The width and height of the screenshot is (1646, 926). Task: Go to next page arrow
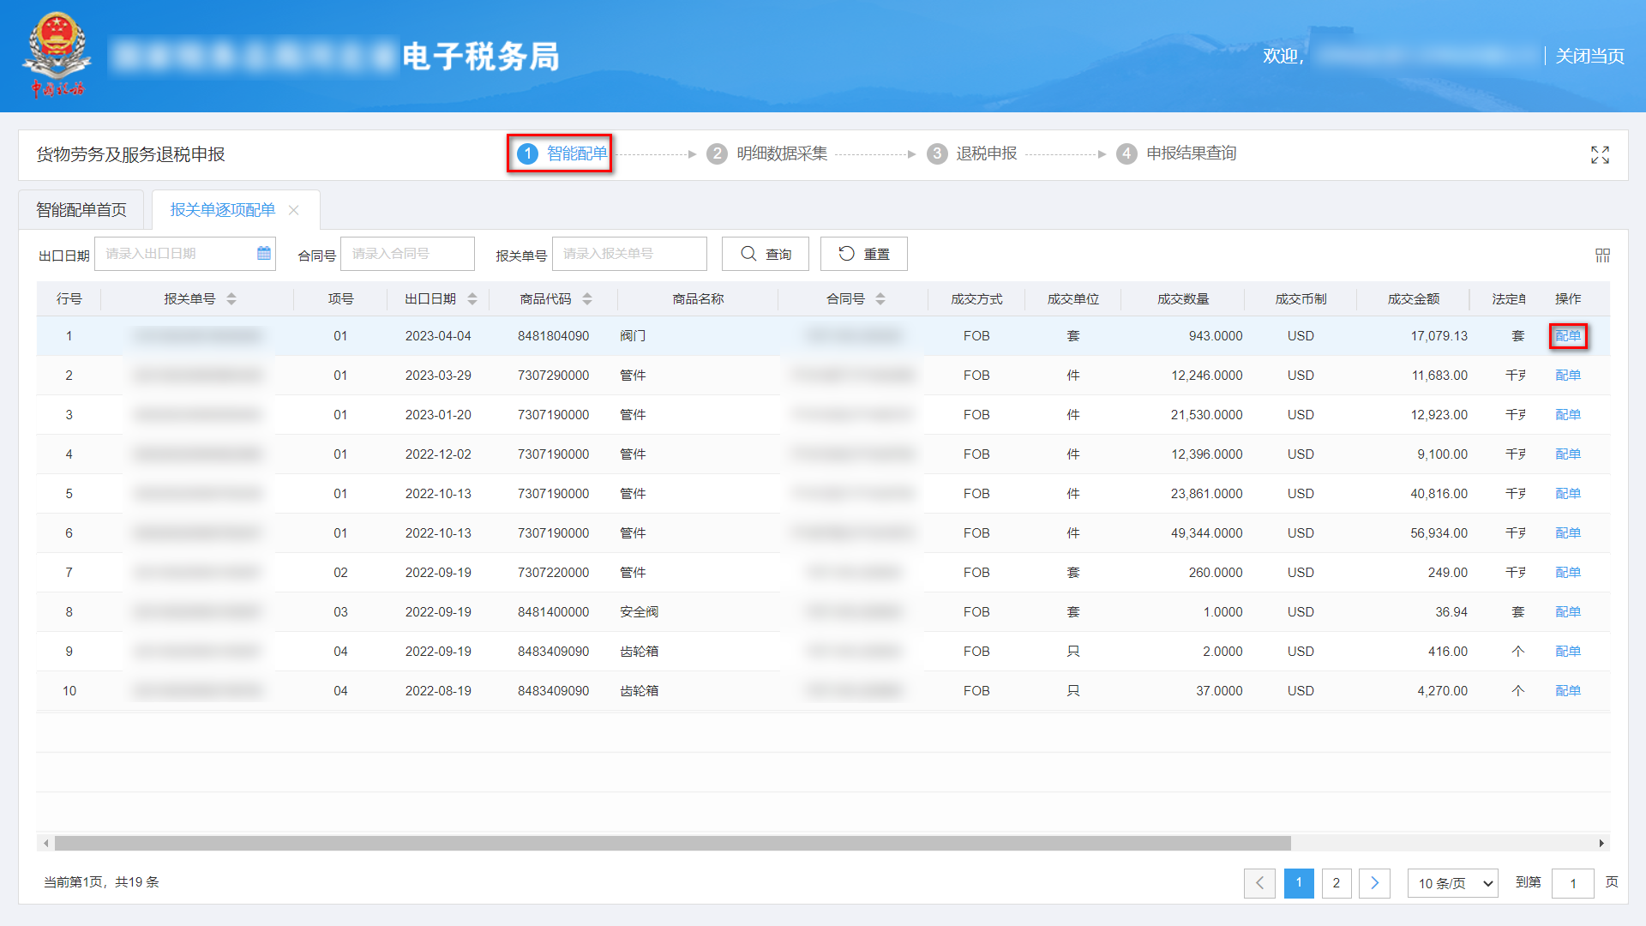pyautogui.click(x=1374, y=882)
